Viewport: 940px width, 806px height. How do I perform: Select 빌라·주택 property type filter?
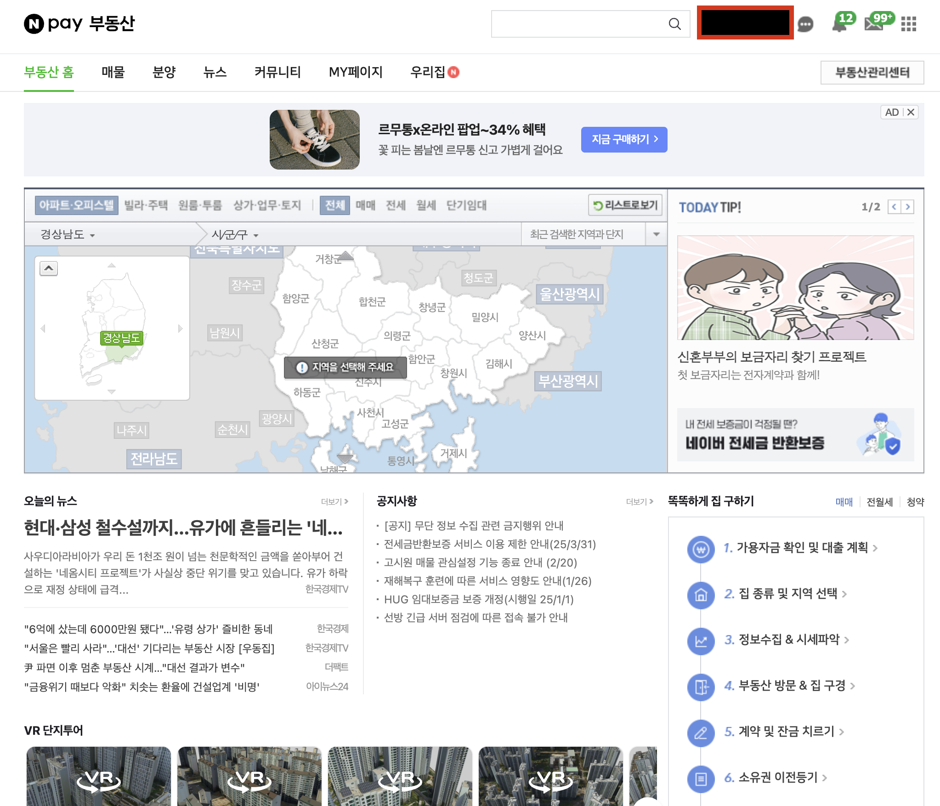click(x=146, y=205)
